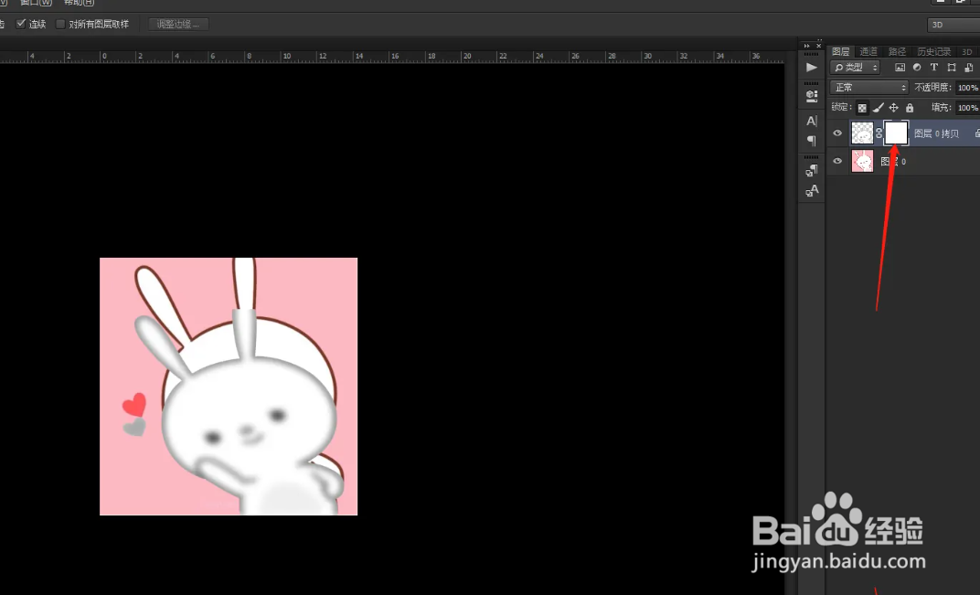
Task: Click mask link icon on 图层 0 拷贝
Action: pyautogui.click(x=879, y=133)
